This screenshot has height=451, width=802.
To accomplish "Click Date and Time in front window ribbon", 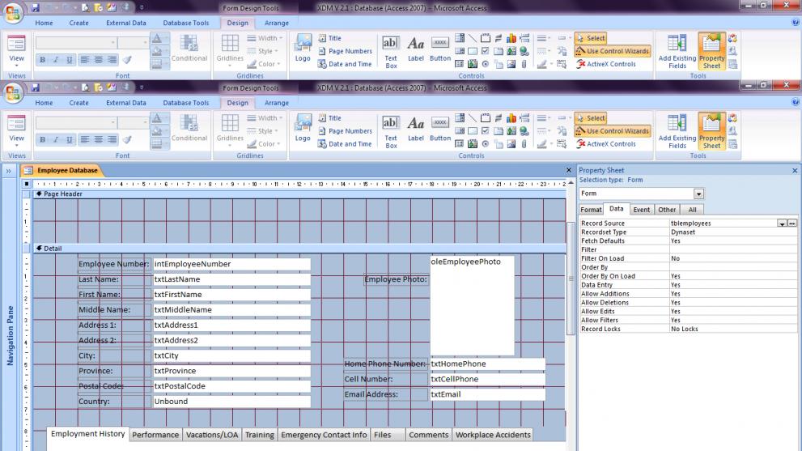I will (345, 144).
